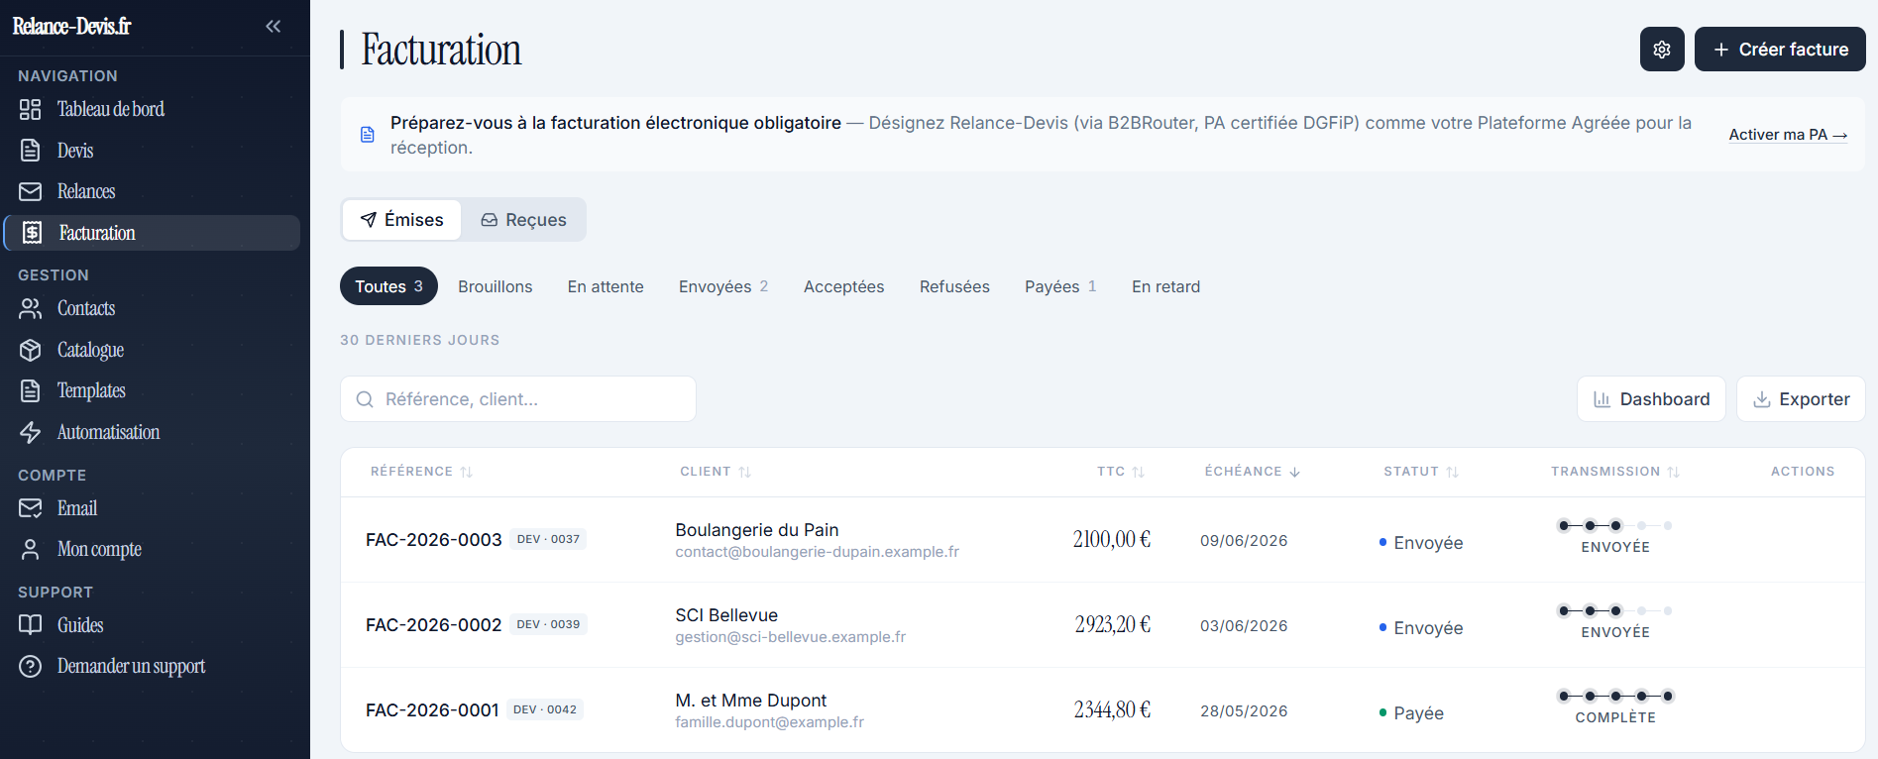
Task: Click client SCI Bellevue
Action: pyautogui.click(x=726, y=615)
